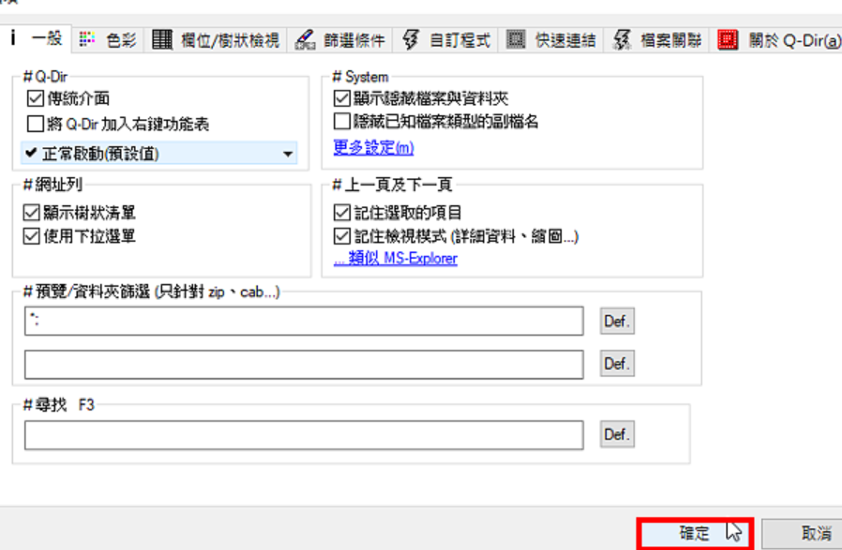Click the first 預覽/資料夾篩選 input field
The width and height of the screenshot is (842, 550).
[304, 320]
